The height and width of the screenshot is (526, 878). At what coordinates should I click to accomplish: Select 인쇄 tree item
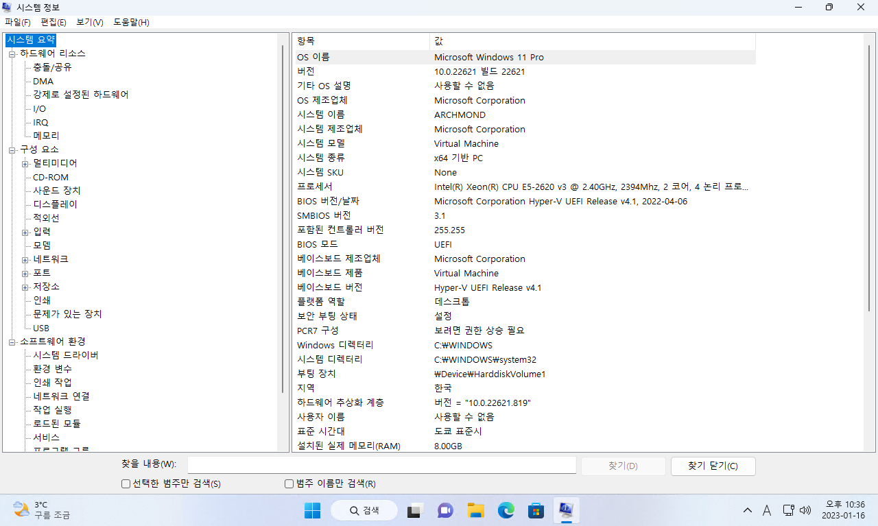click(42, 300)
